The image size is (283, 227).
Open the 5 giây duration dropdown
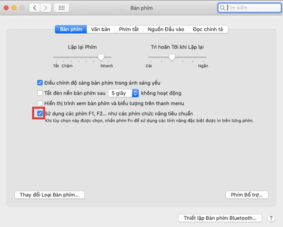tap(123, 93)
